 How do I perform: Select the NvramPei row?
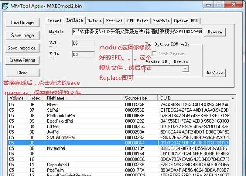(x=118, y=148)
